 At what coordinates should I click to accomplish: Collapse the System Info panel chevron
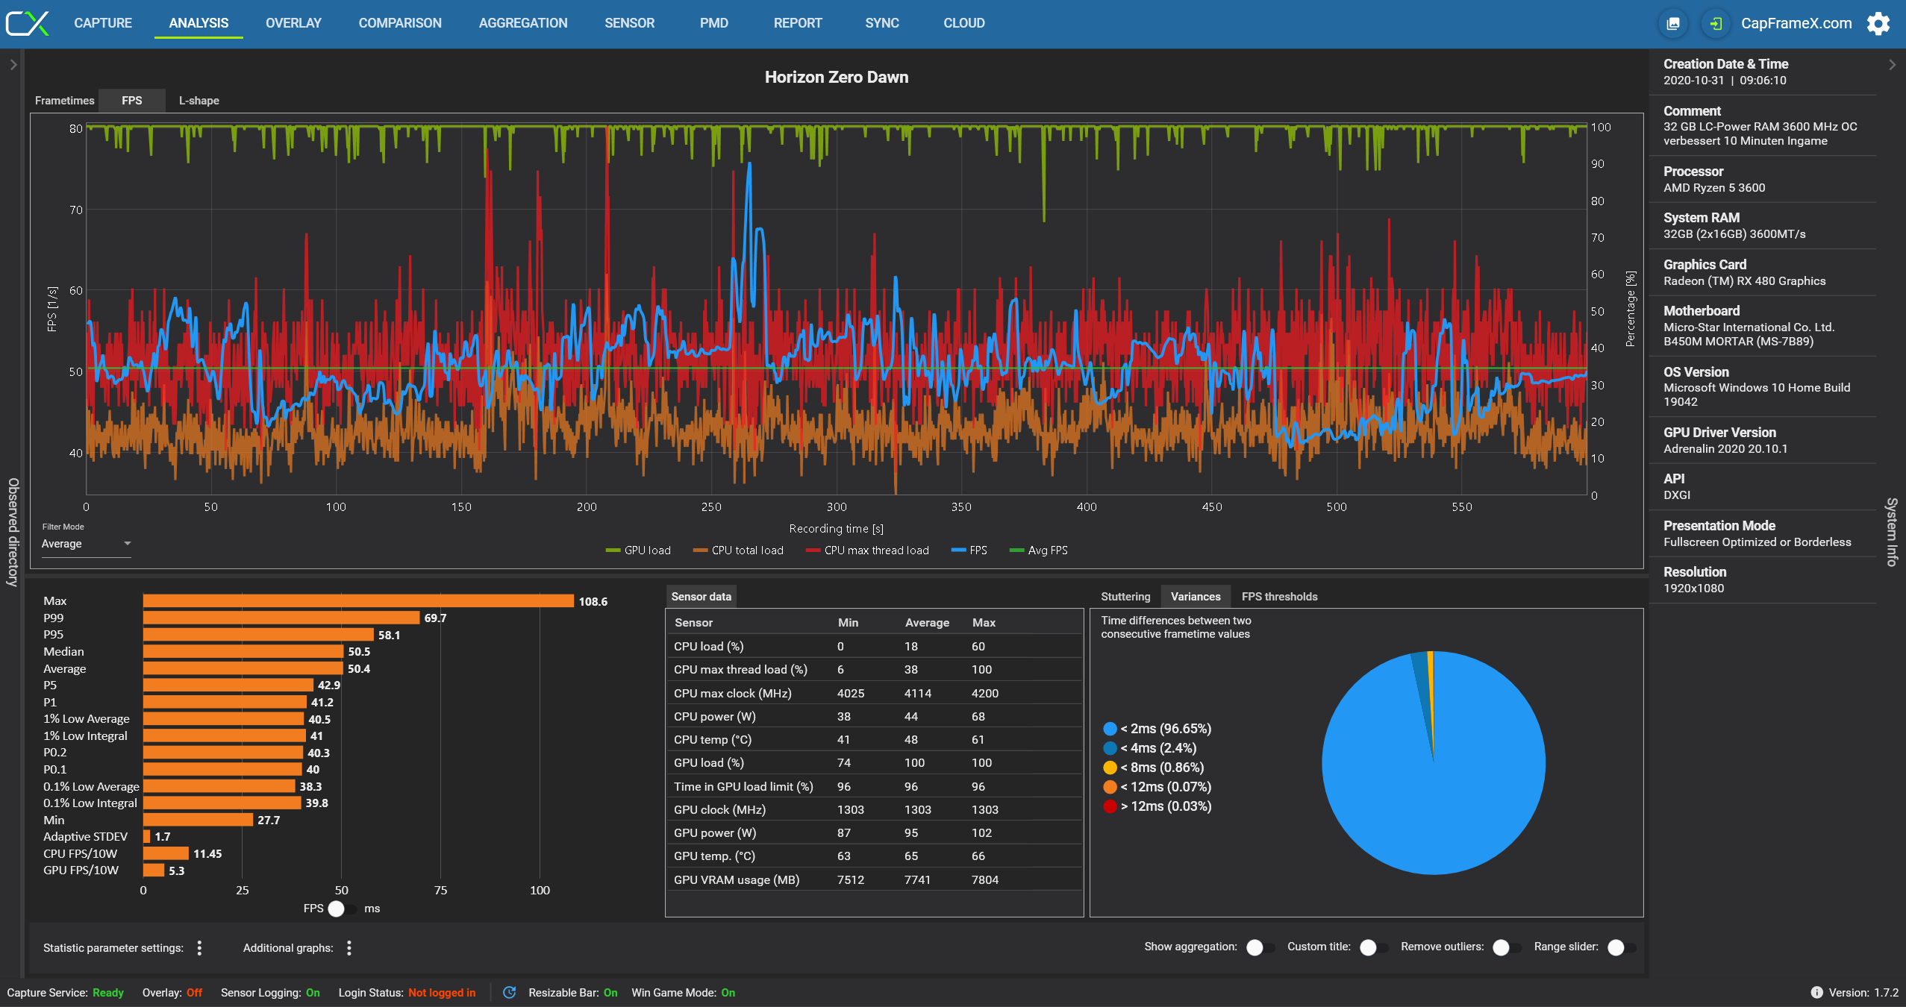1892,65
